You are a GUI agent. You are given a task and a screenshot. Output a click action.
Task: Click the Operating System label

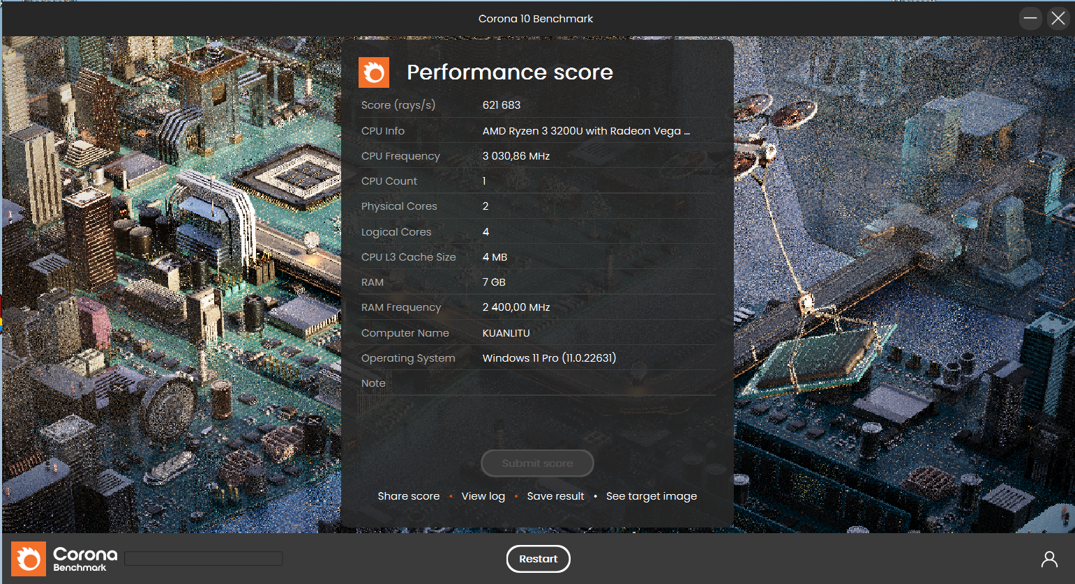coord(408,358)
